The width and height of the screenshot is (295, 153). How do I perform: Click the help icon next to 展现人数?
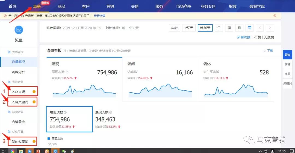110,112
